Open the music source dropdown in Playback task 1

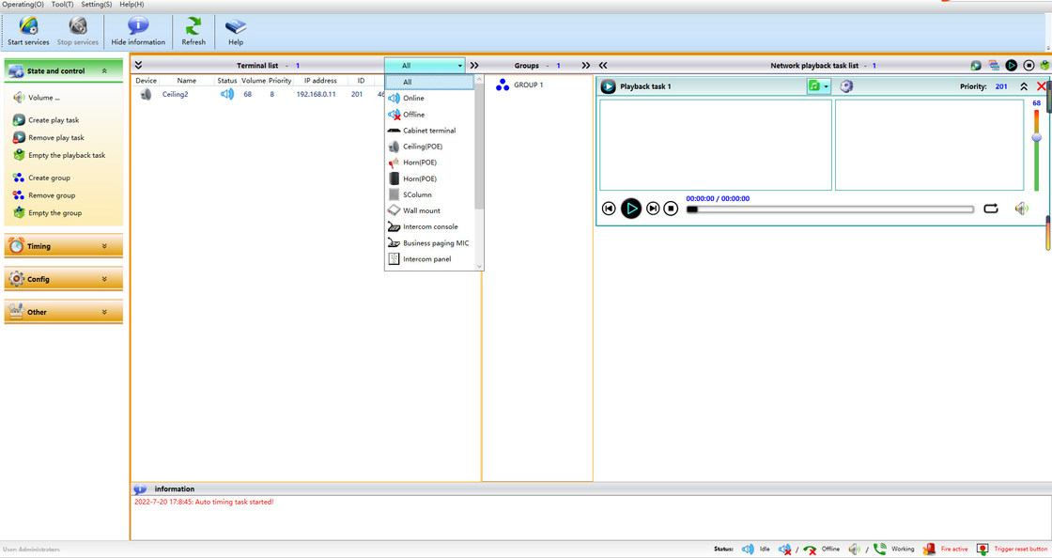point(827,86)
